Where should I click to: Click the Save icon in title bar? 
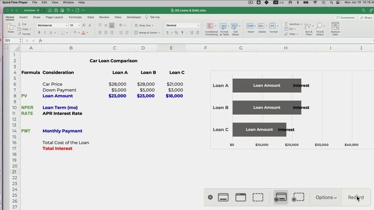[56, 10]
